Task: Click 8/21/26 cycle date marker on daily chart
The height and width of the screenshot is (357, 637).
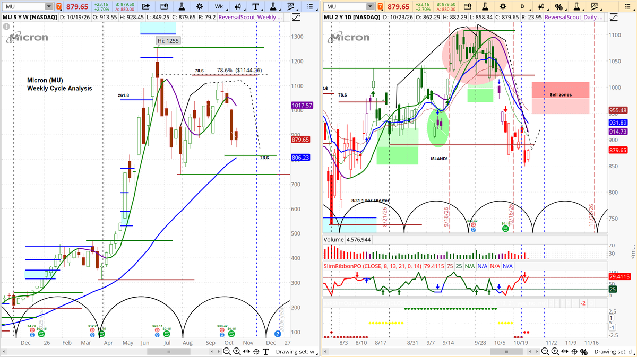Action: [x=385, y=216]
